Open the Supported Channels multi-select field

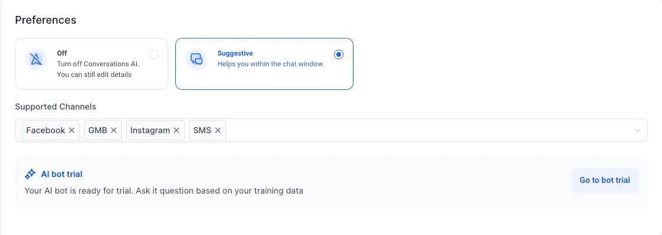(331, 130)
